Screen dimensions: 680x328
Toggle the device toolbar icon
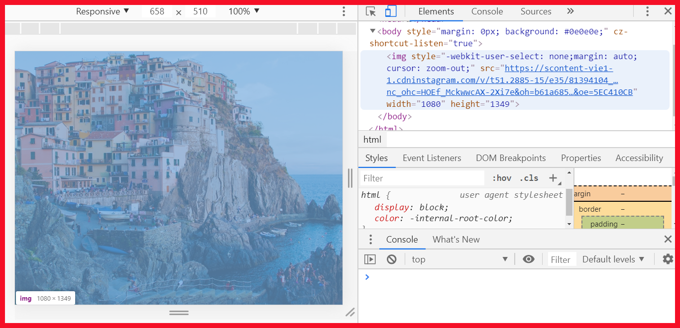391,11
